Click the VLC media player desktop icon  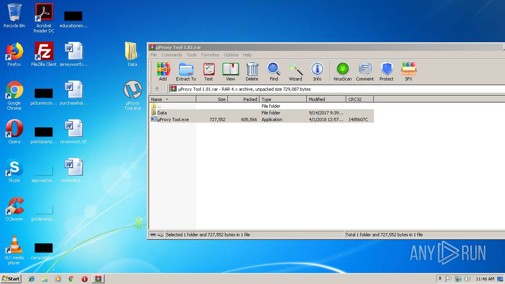click(14, 250)
